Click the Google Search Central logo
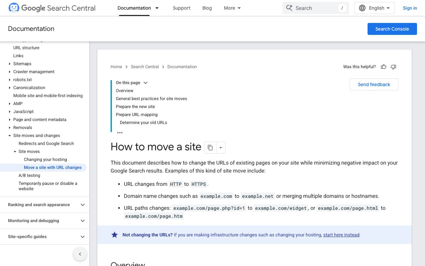This screenshot has width=425, height=266. click(52, 8)
